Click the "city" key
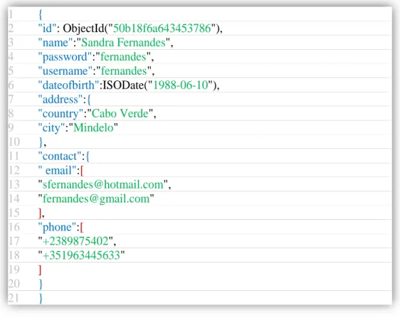400x318 pixels. coord(51,128)
